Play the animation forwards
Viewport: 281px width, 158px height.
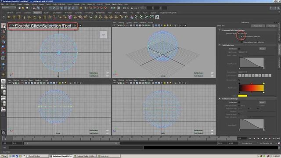(266, 139)
